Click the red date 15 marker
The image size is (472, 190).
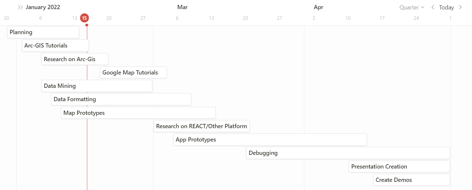coord(85,18)
